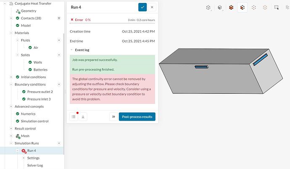This screenshot has height=169, width=290.
Task: Download run results via the download icon
Action: point(83,117)
